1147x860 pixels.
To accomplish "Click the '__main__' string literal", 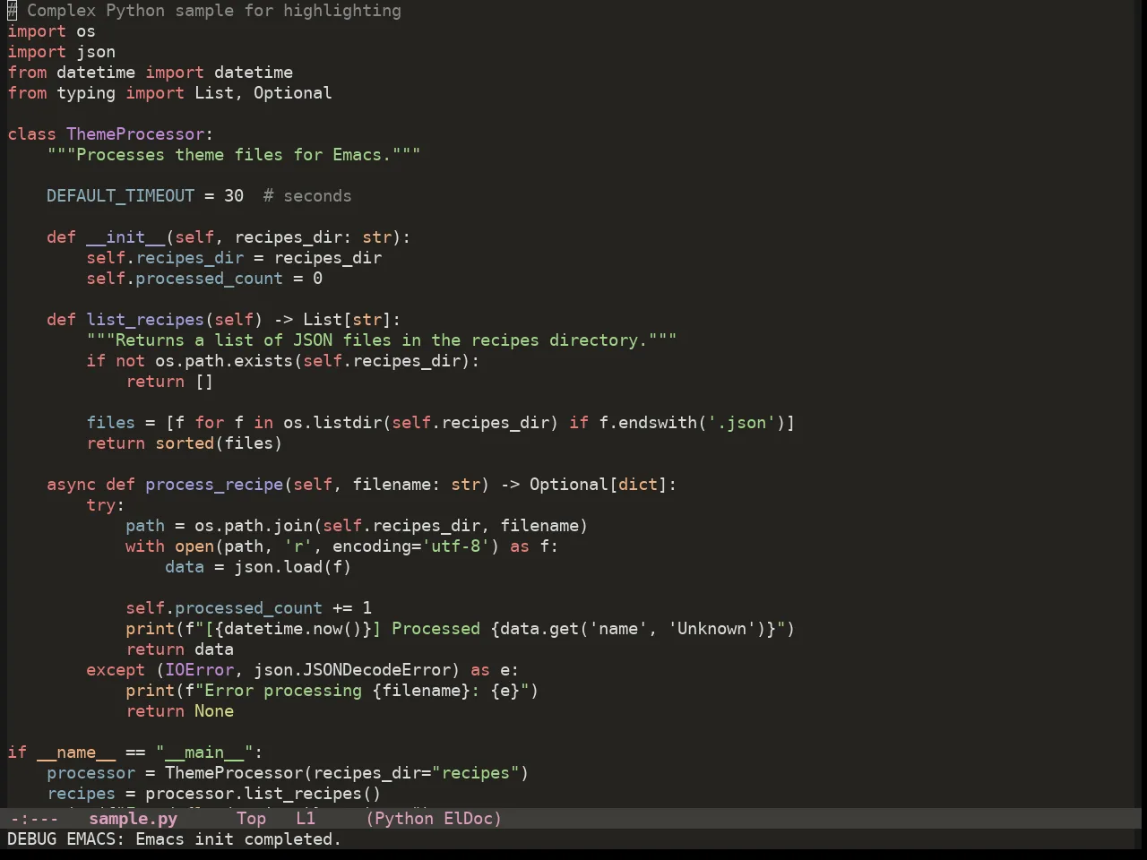I will pyautogui.click(x=204, y=752).
